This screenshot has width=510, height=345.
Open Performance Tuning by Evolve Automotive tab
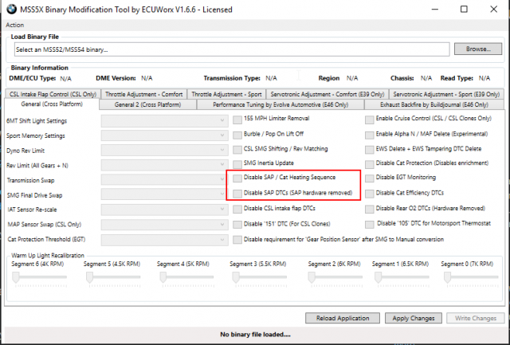280,104
